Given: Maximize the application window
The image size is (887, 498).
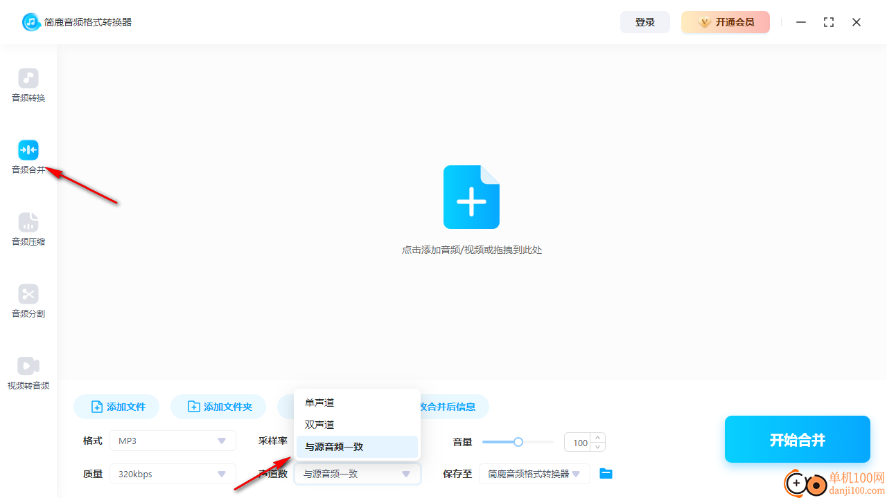Looking at the screenshot, I should [829, 22].
